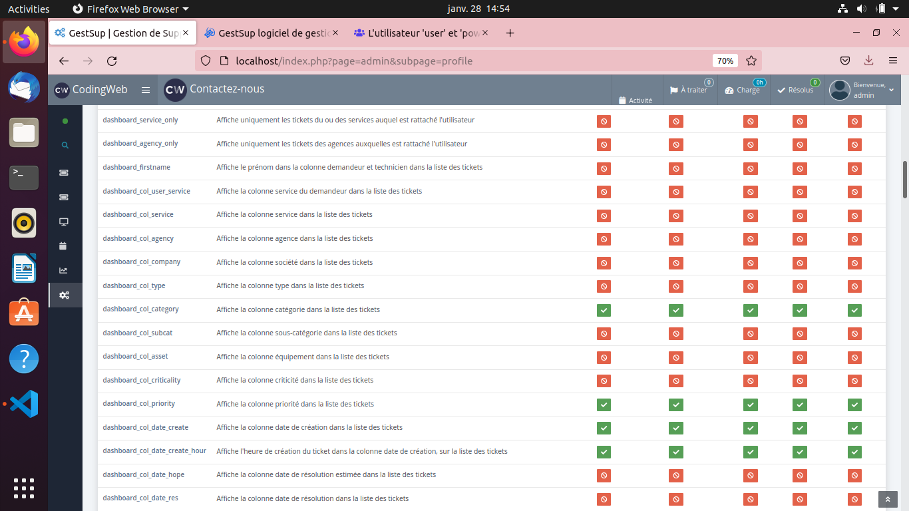This screenshot has width=909, height=511.
Task: Select the GestSup | Gestion de Sup tab
Action: (124, 33)
